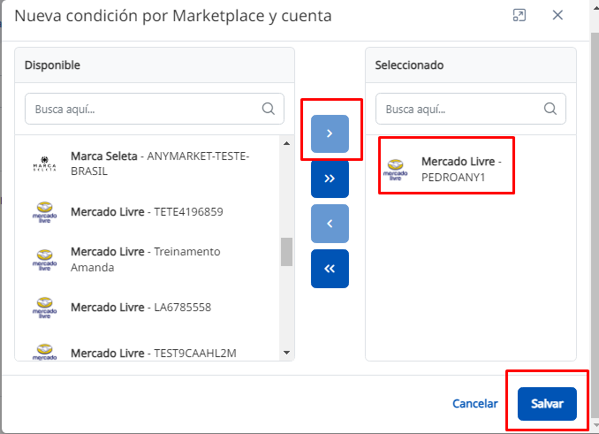Click the Salvar button

547,404
